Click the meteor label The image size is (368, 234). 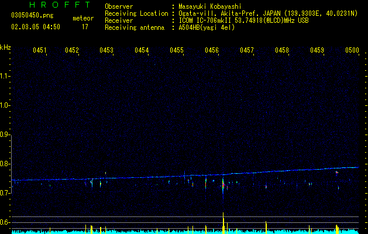[x=83, y=18]
